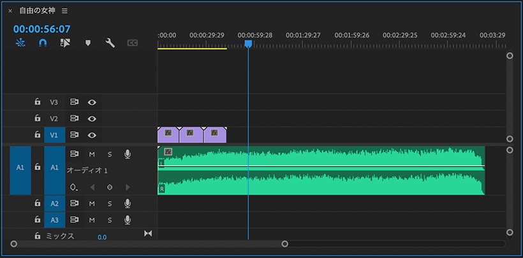Toggle linked selection icon

pyautogui.click(x=65, y=43)
